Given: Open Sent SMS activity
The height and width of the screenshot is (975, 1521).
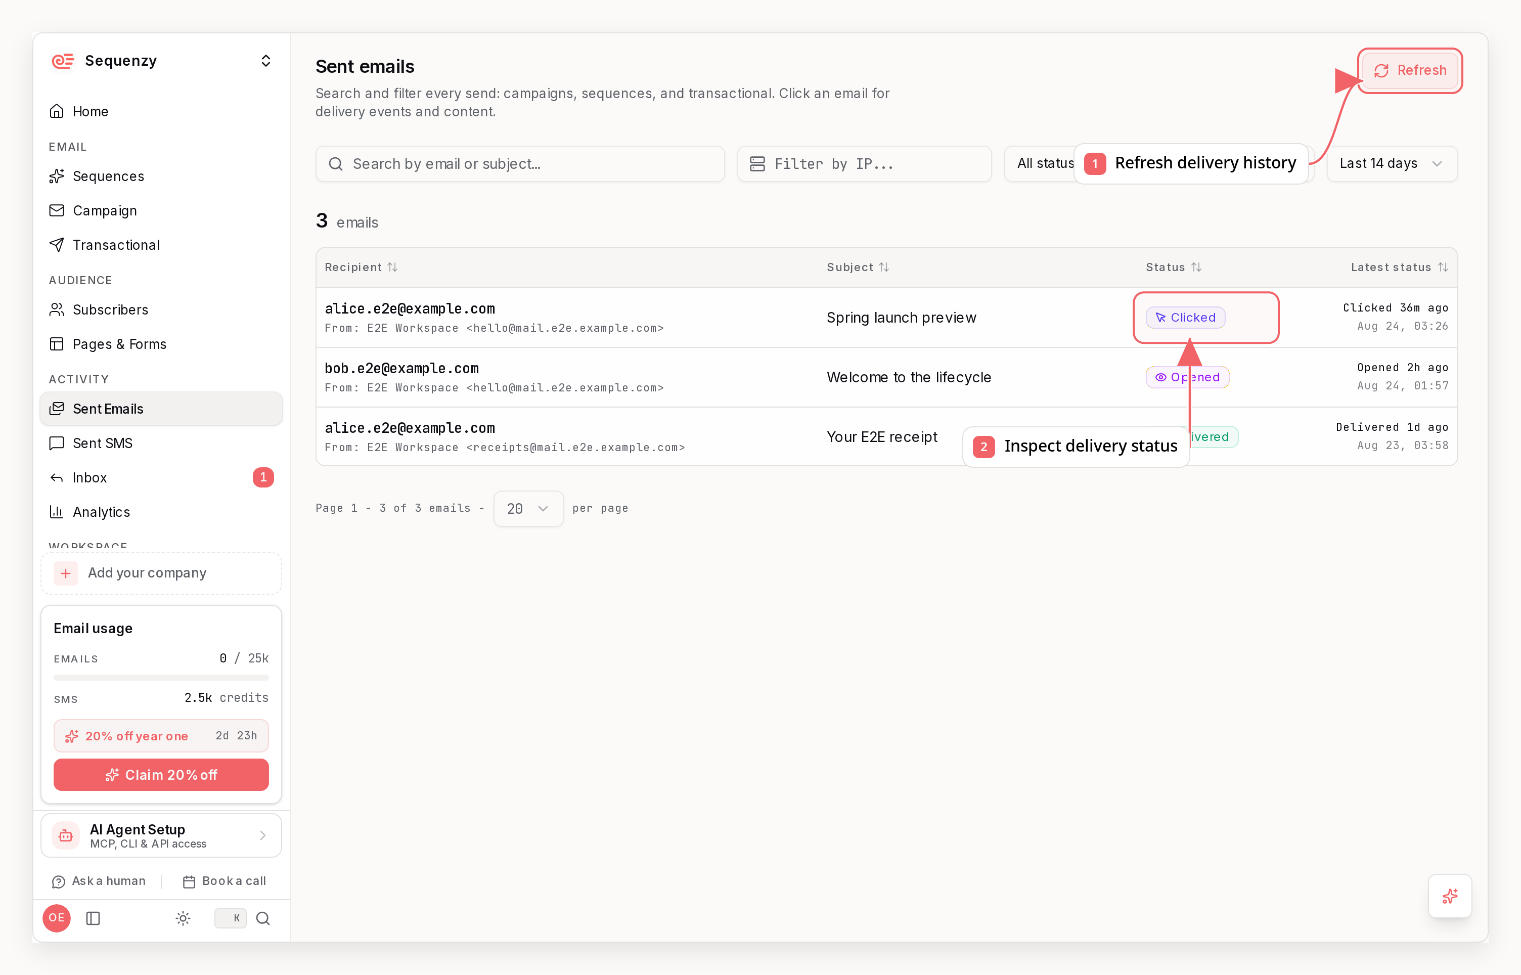Looking at the screenshot, I should pos(161,442).
